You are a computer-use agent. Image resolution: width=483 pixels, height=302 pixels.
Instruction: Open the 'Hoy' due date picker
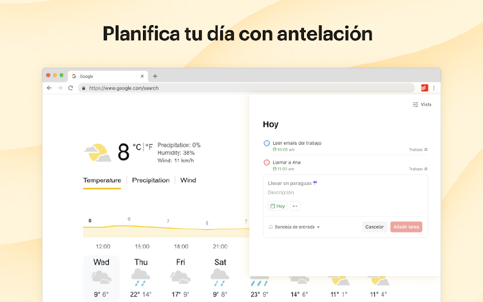[278, 206]
